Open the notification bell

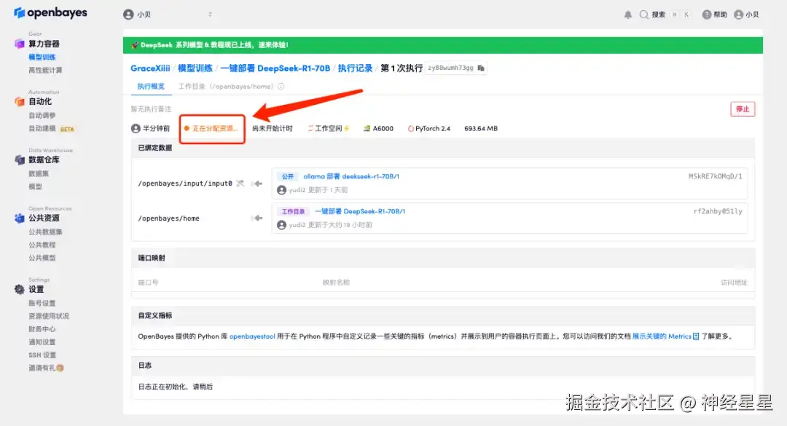[628, 15]
